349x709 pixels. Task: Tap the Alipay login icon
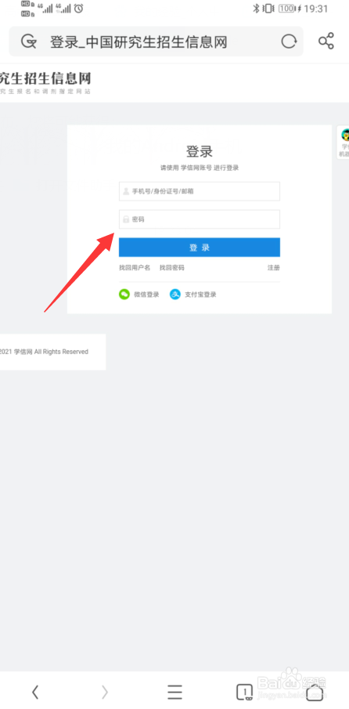[175, 295]
